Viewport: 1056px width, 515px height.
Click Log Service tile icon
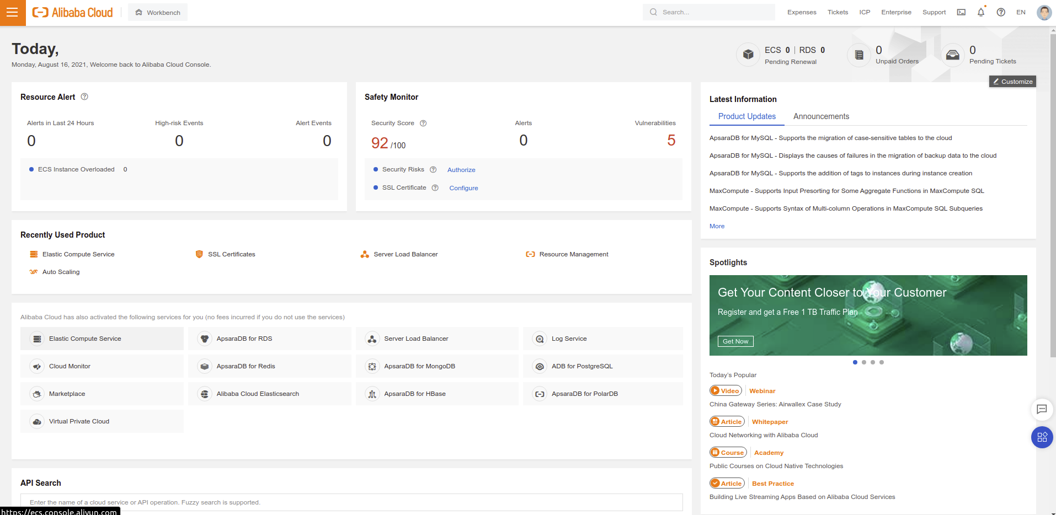(x=540, y=339)
